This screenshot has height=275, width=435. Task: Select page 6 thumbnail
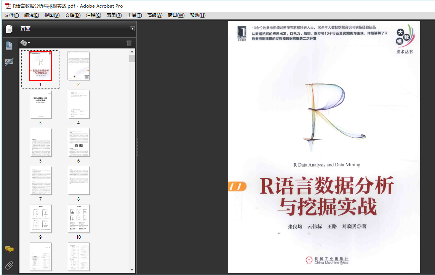tap(79, 142)
